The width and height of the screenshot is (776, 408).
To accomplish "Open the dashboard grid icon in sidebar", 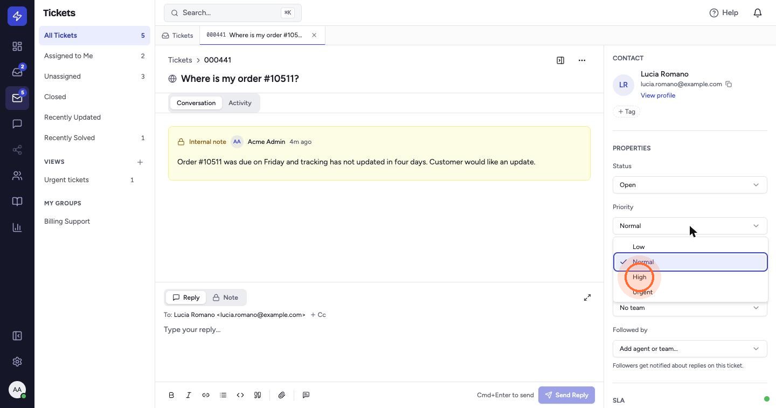I will click(17, 46).
